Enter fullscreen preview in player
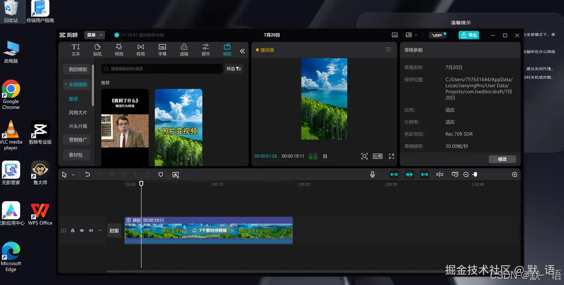 (x=391, y=156)
